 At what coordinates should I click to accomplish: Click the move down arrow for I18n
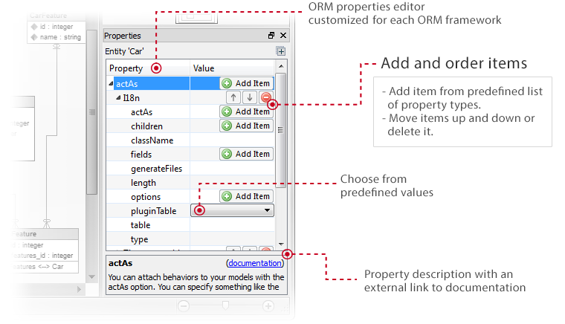250,97
